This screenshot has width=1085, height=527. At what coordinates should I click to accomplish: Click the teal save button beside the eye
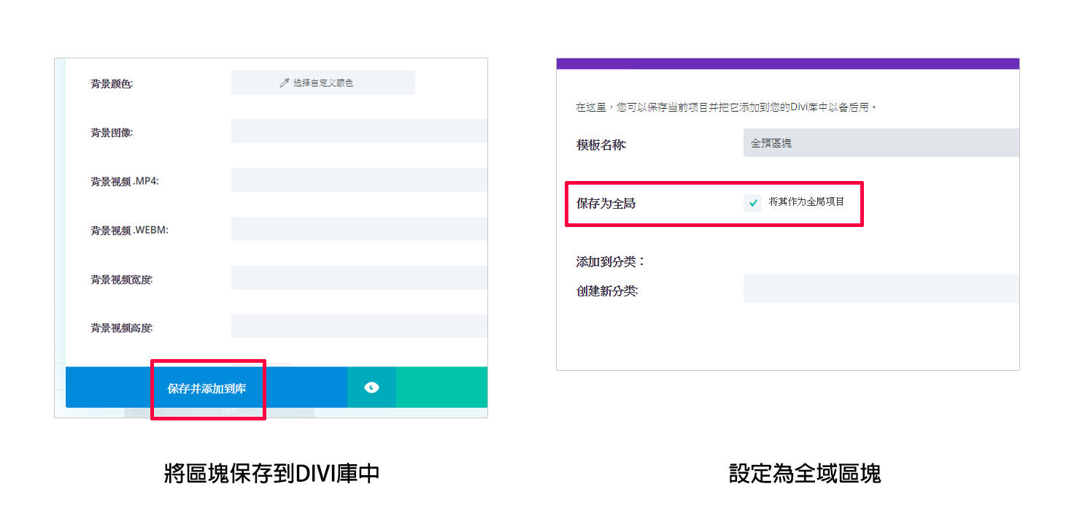pos(441,388)
